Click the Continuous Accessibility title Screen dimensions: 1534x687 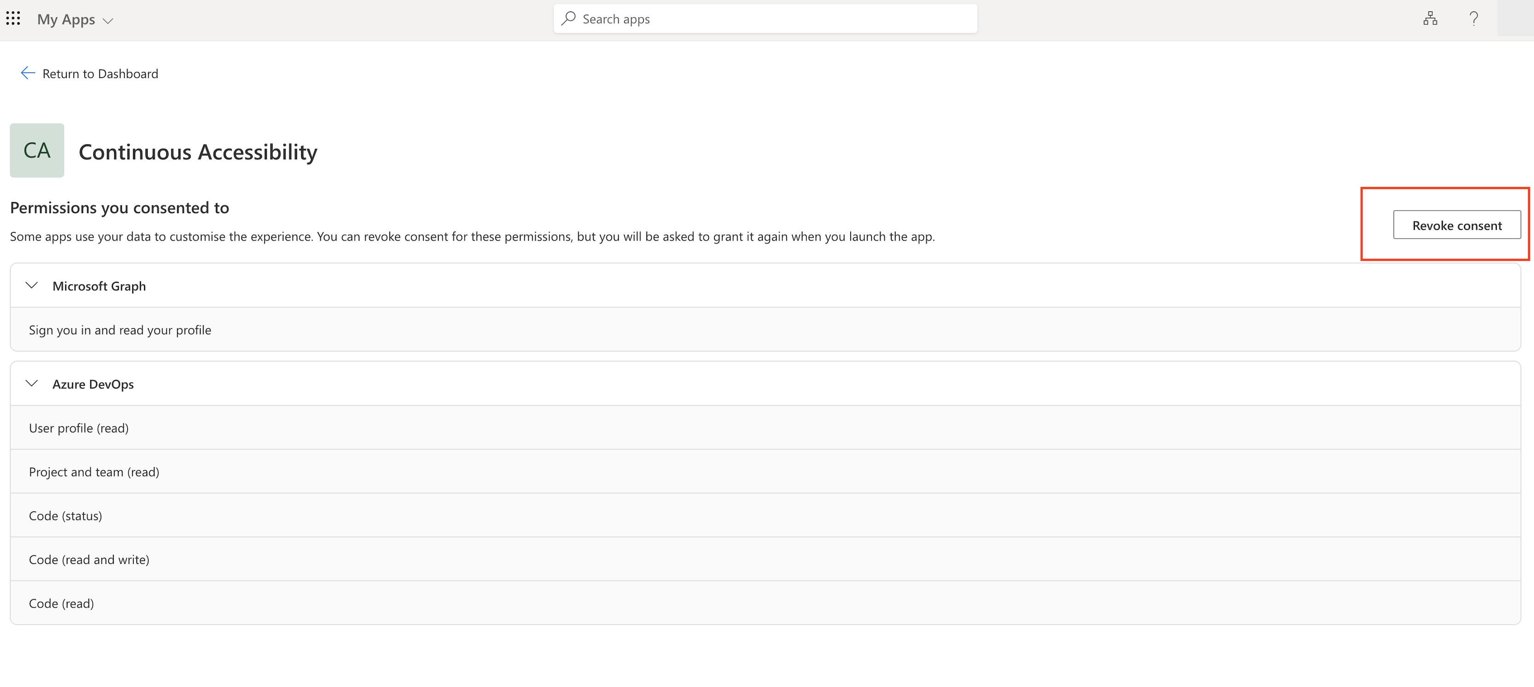pyautogui.click(x=198, y=152)
